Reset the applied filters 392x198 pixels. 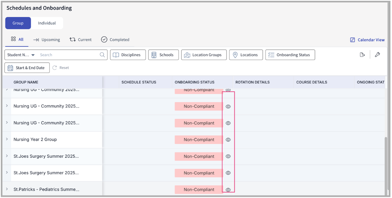point(61,68)
